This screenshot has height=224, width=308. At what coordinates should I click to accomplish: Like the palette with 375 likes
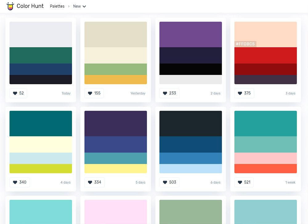[x=244, y=93]
